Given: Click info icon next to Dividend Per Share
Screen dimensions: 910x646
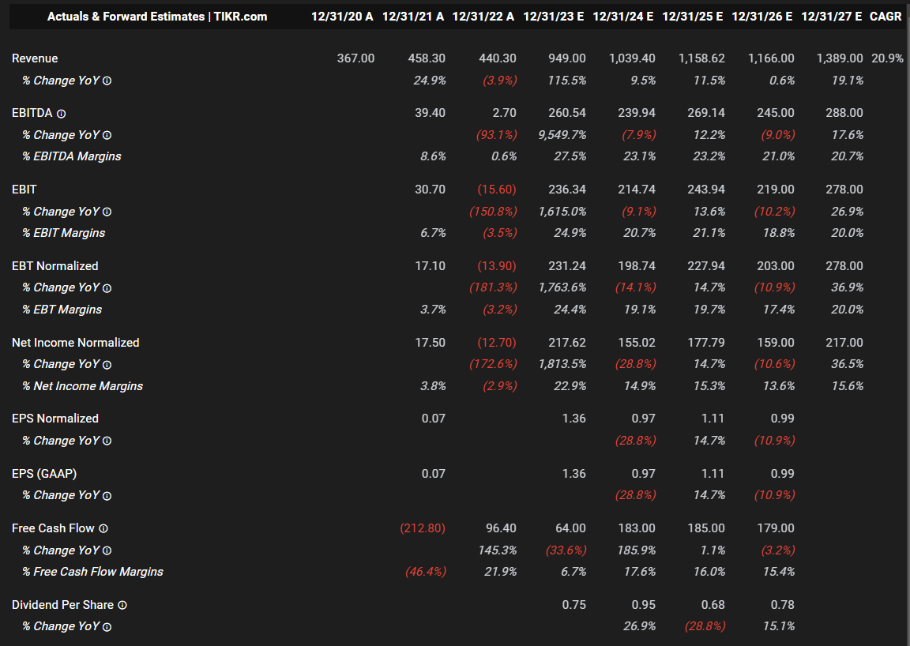Looking at the screenshot, I should point(122,605).
